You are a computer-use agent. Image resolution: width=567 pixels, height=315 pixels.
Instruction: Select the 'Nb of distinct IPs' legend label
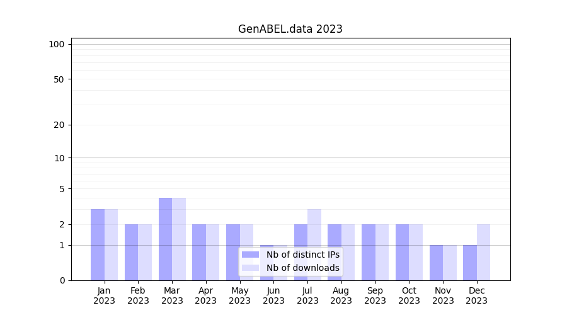click(302, 255)
